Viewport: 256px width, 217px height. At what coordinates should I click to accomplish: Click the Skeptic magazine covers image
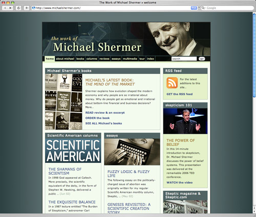185,207
